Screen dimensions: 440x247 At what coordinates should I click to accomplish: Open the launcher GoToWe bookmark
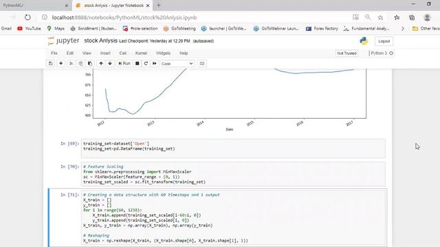(x=223, y=29)
